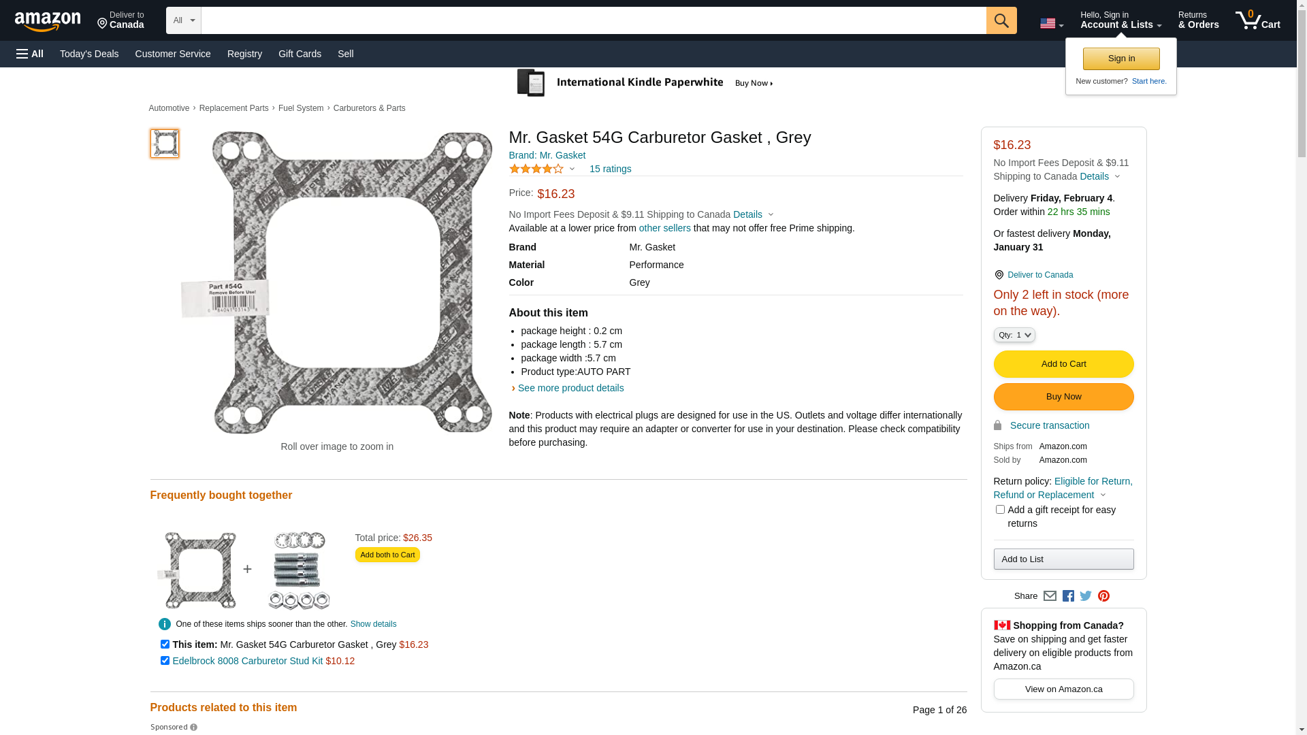
Task: Click the gasket product thumbnail image
Action: pos(165,144)
